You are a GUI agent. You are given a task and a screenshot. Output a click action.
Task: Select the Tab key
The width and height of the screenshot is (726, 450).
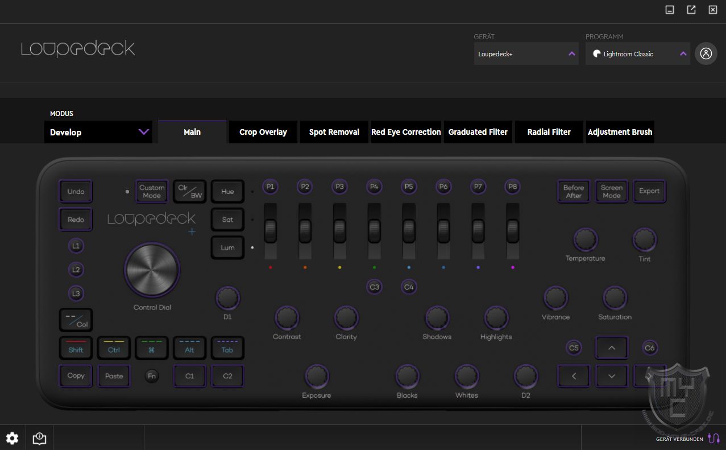tap(227, 348)
